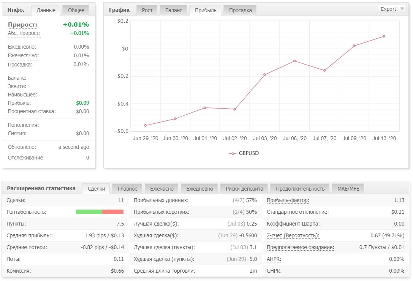Image resolution: width=413 pixels, height=281 pixels.
Task: Click the Z-счет (Вероятность) label
Action: (x=293, y=235)
